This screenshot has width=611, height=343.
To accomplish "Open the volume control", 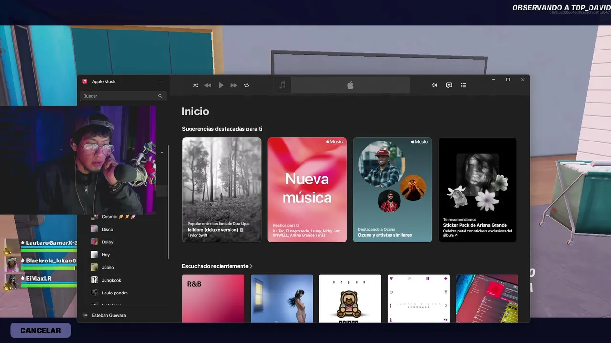I will click(434, 85).
